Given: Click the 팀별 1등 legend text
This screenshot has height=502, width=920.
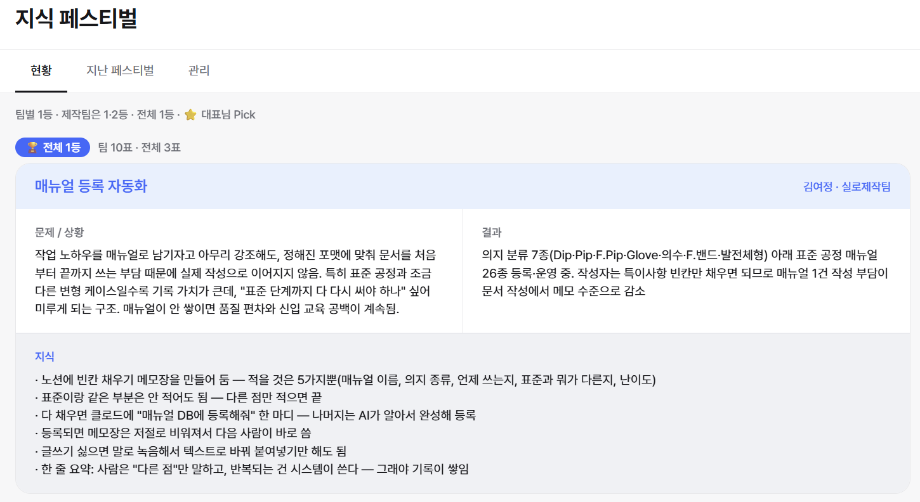Looking at the screenshot, I should point(34,115).
